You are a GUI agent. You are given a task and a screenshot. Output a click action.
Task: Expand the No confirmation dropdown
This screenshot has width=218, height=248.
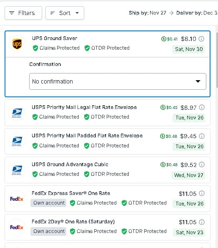118,81
